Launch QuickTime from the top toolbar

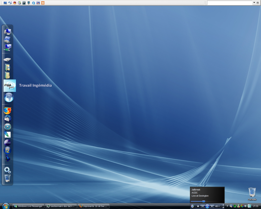tap(33, 3)
